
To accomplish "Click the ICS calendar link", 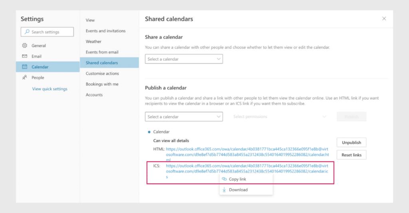I will tap(247, 171).
